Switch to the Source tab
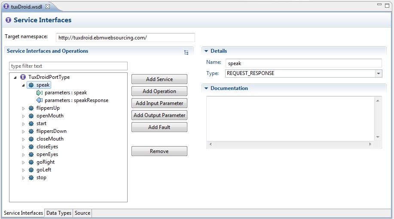 pyautogui.click(x=82, y=213)
